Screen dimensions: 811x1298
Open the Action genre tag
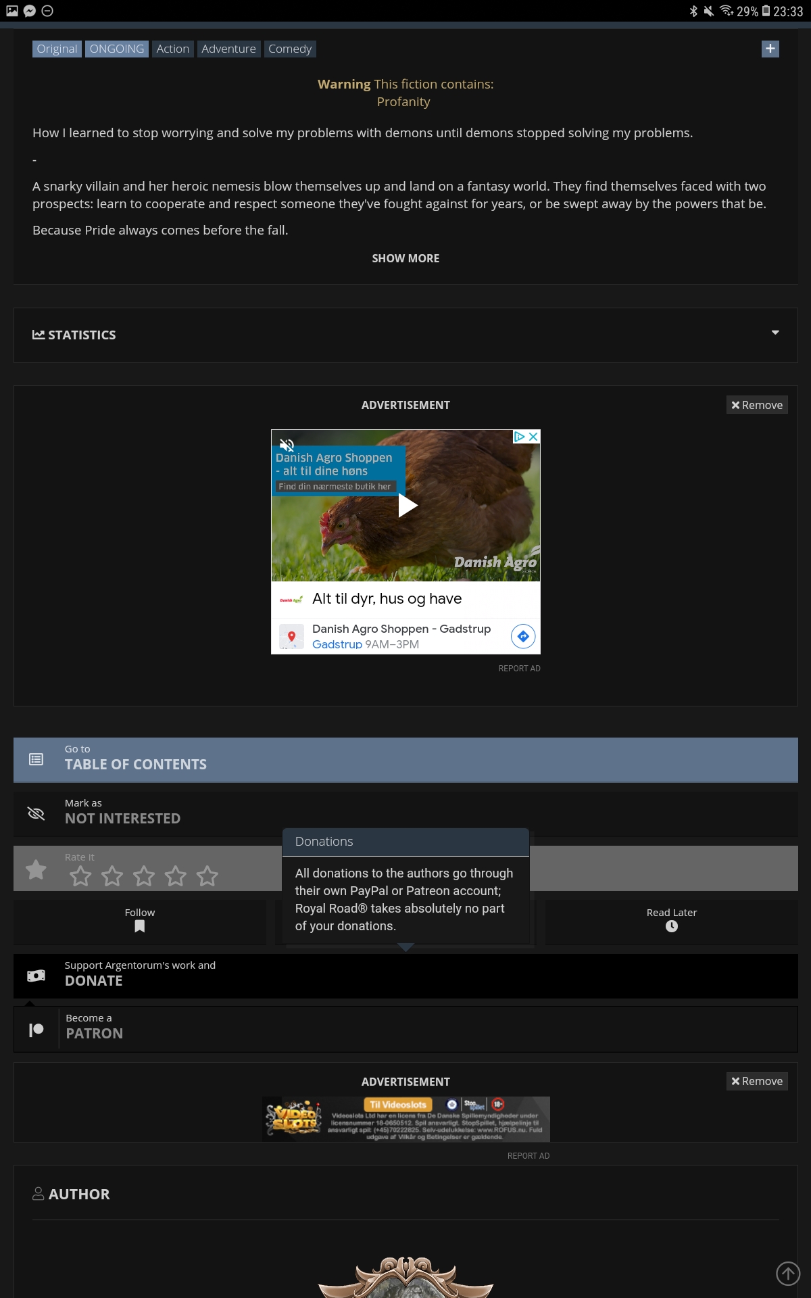pyautogui.click(x=173, y=49)
